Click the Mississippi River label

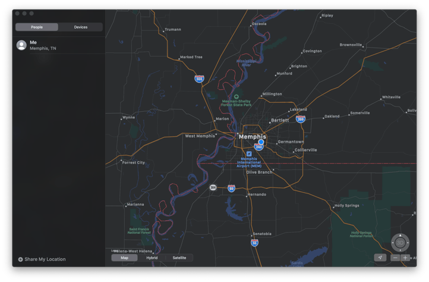coord(246,63)
